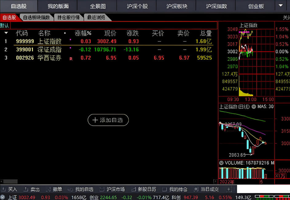Switch to the 全景图 top tab

tap(98, 6)
